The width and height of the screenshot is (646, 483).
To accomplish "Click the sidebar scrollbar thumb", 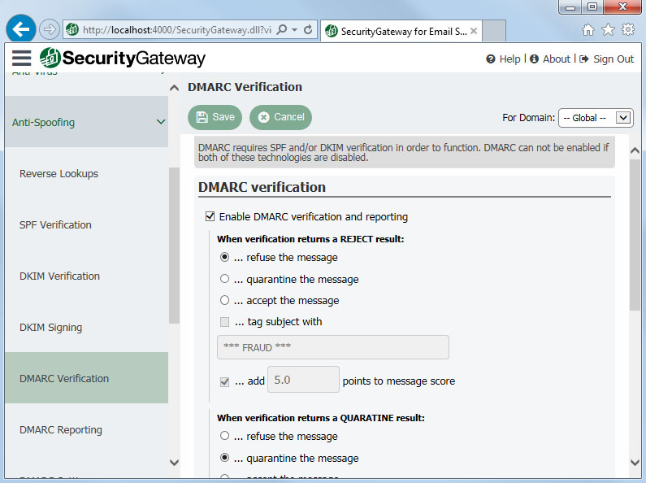I will tap(174, 246).
